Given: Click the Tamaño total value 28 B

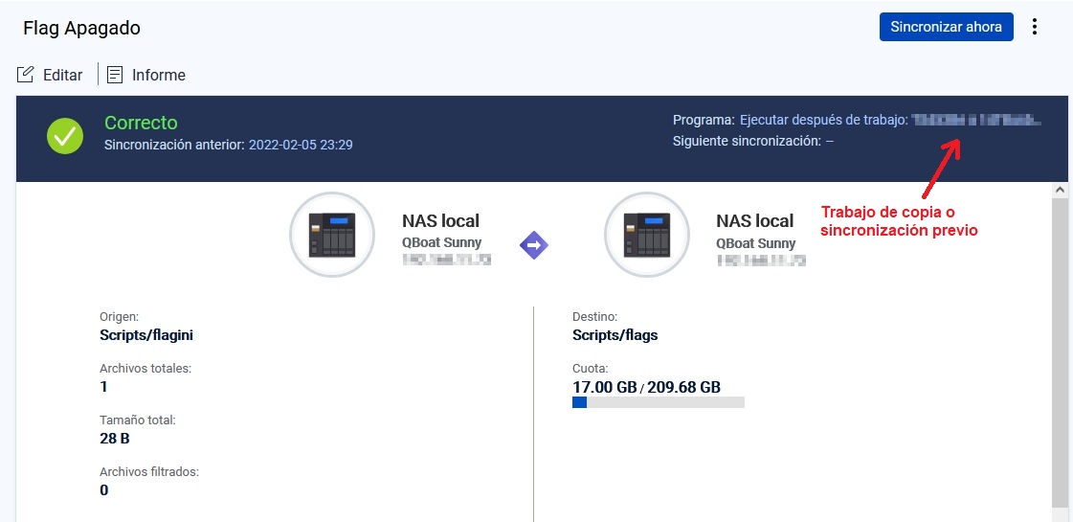Looking at the screenshot, I should point(114,439).
